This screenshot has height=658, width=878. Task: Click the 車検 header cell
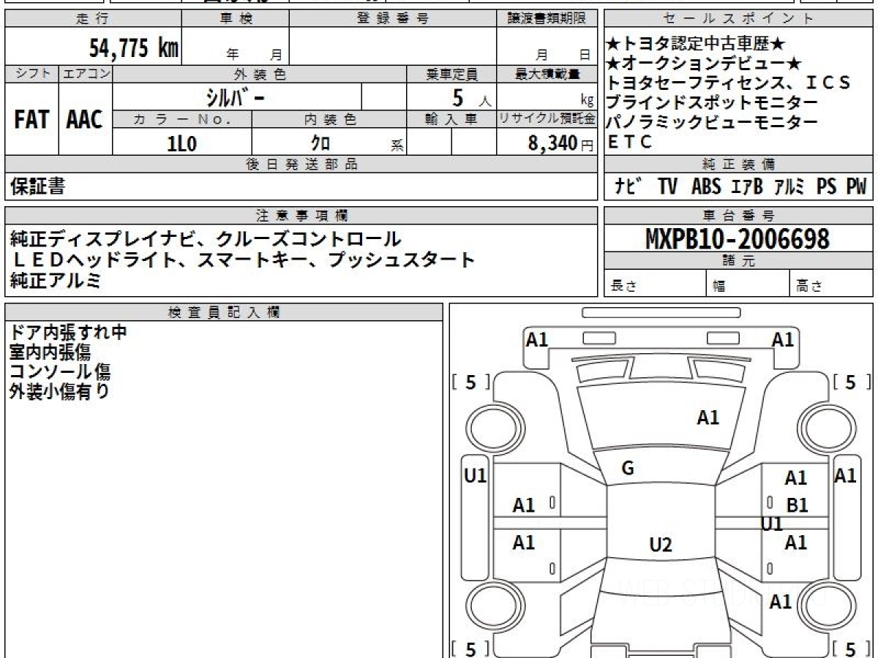[236, 19]
